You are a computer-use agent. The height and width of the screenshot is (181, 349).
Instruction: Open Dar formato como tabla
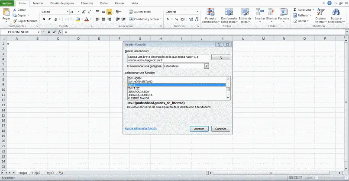click(229, 16)
